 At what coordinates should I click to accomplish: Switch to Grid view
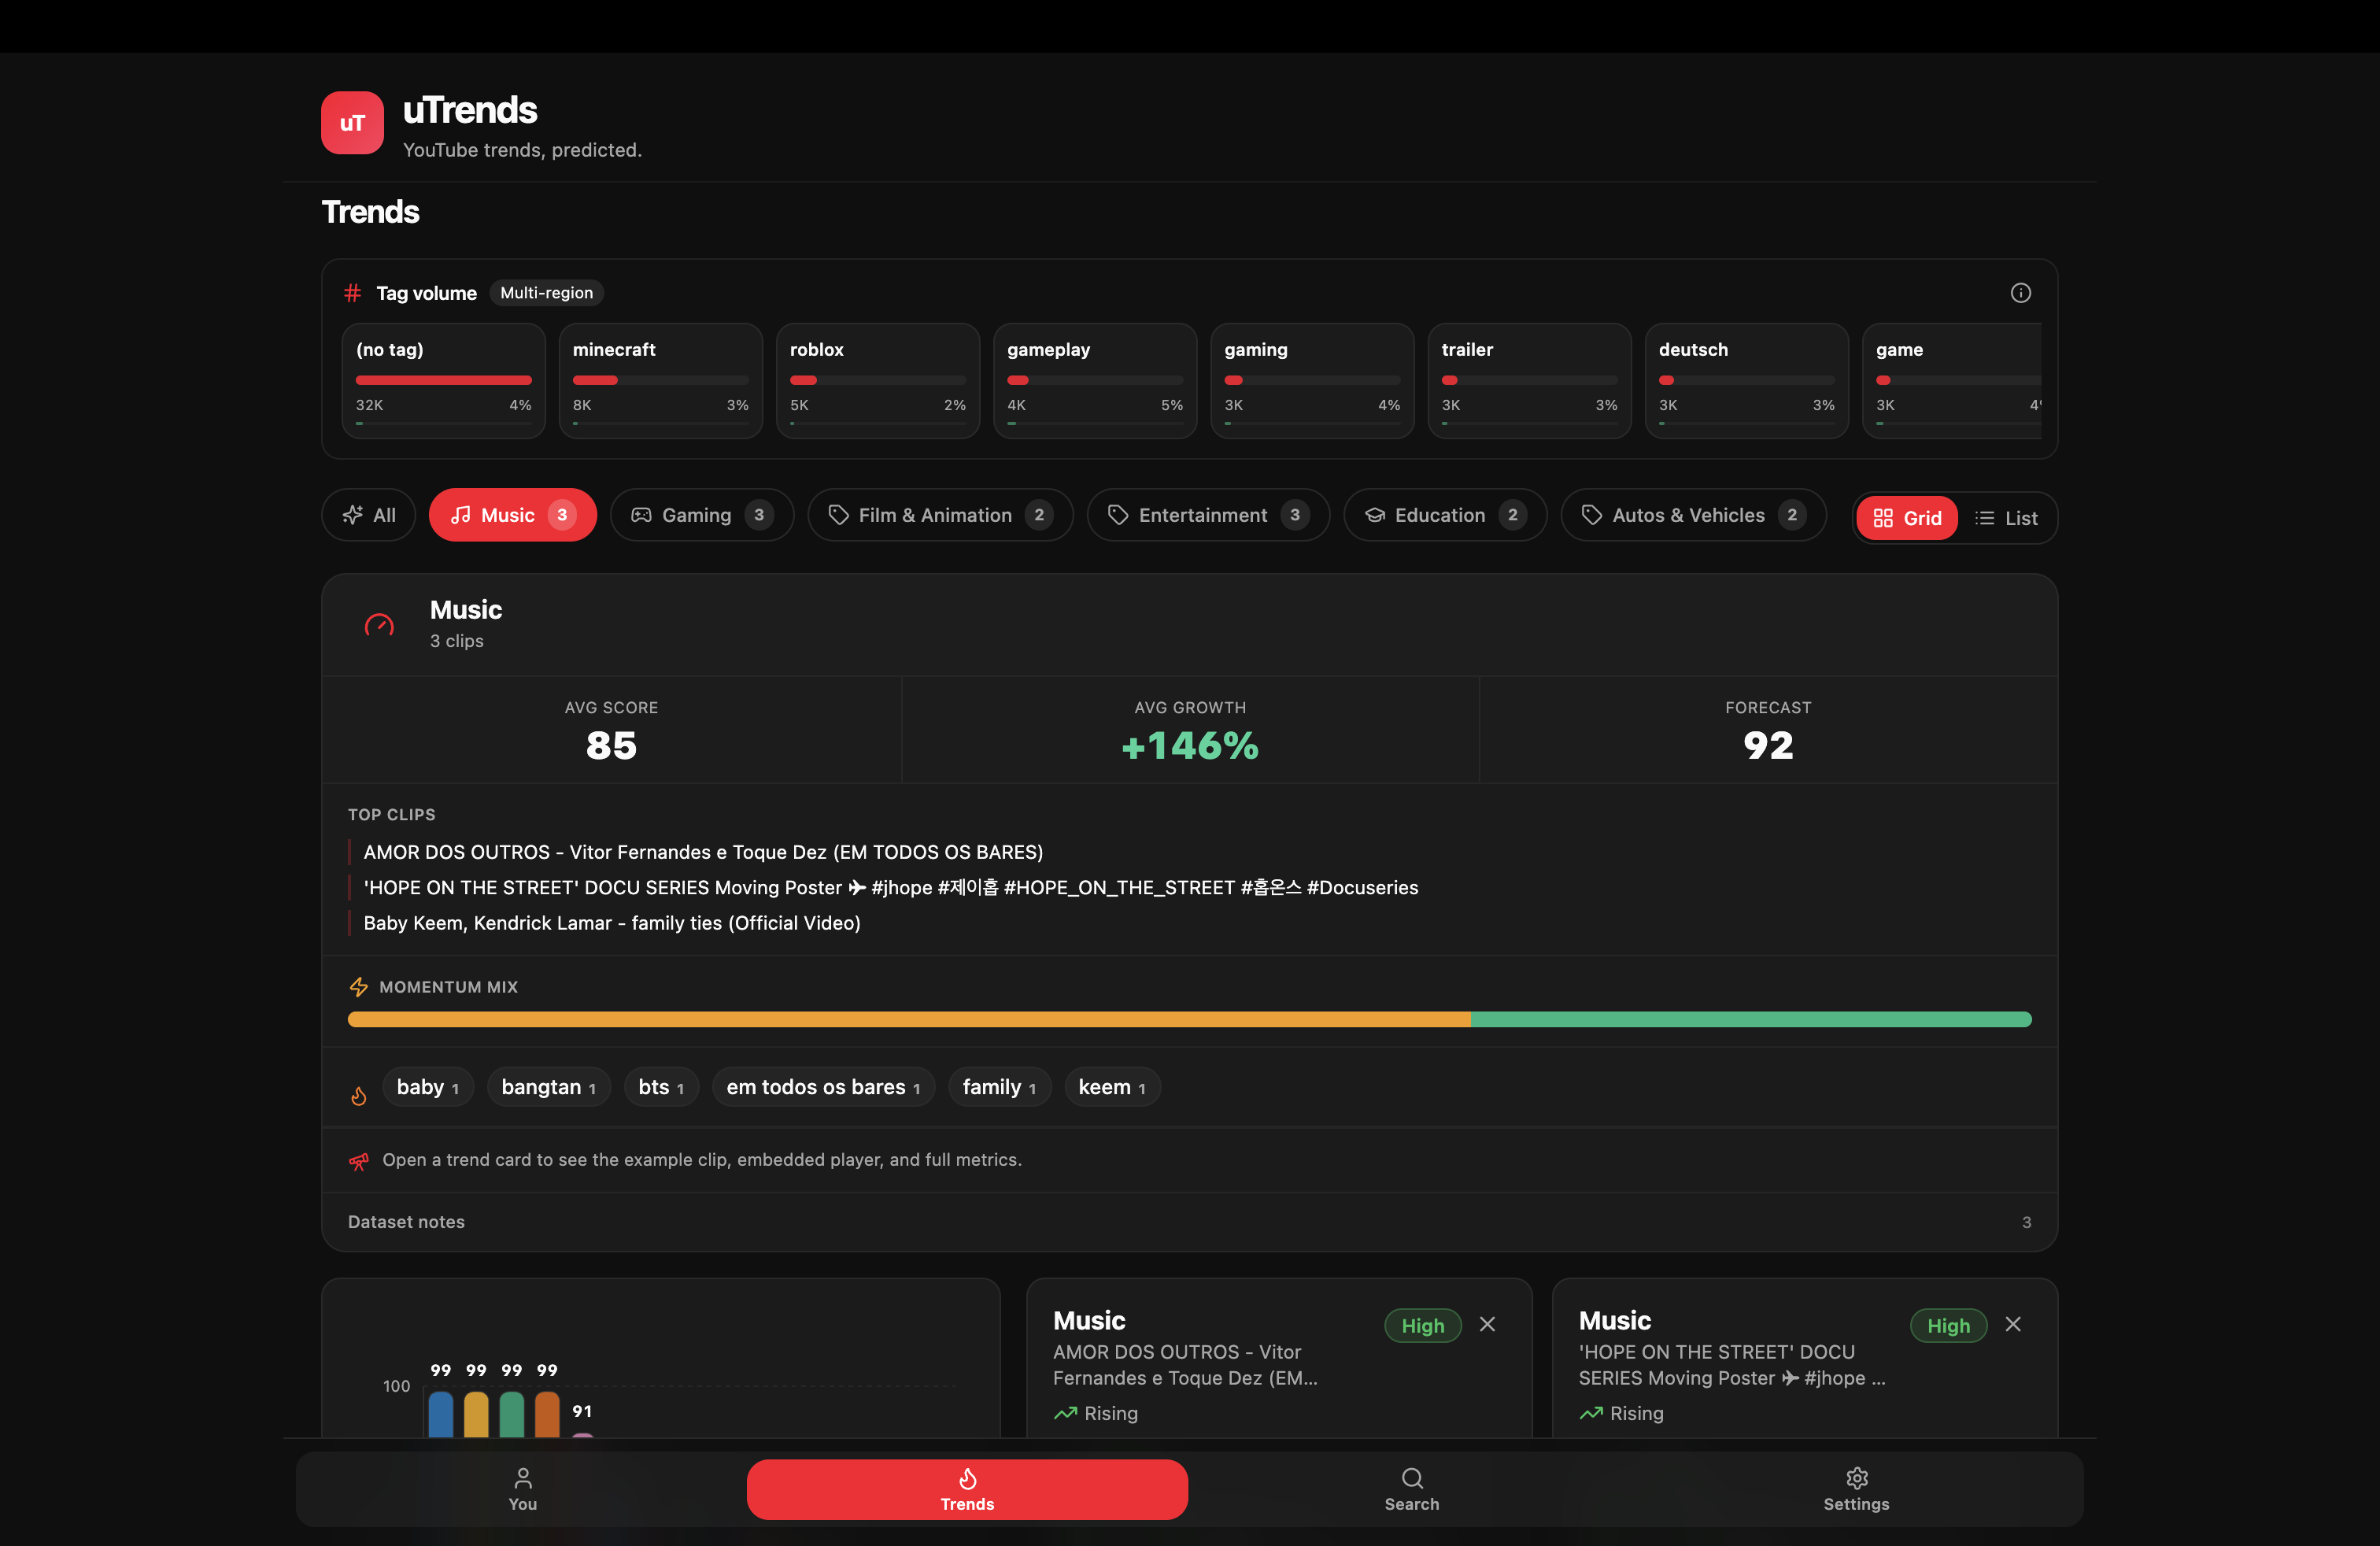pyautogui.click(x=1907, y=518)
